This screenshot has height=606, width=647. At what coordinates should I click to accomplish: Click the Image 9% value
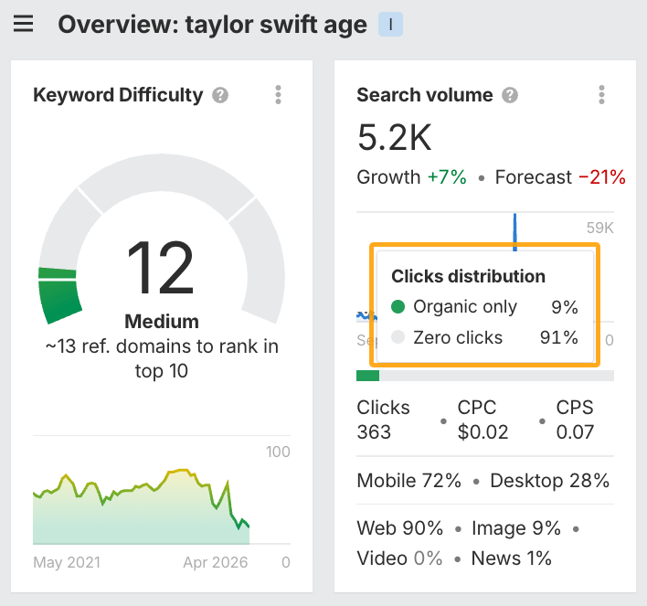pyautogui.click(x=516, y=528)
